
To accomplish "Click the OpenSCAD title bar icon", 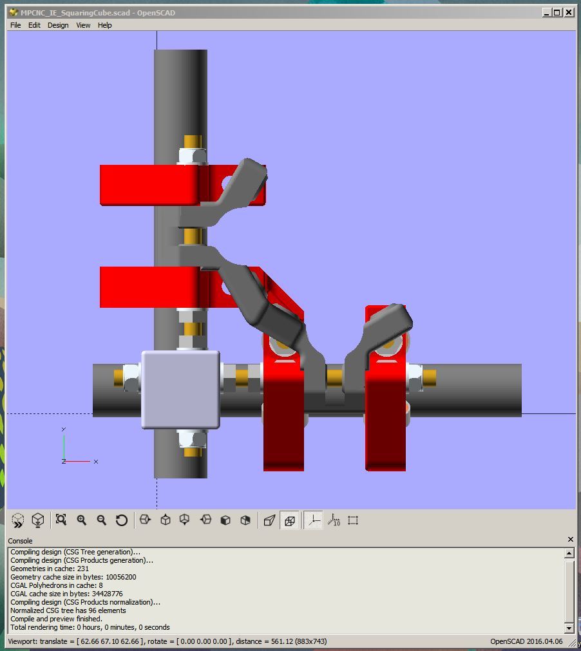I will tap(14, 12).
